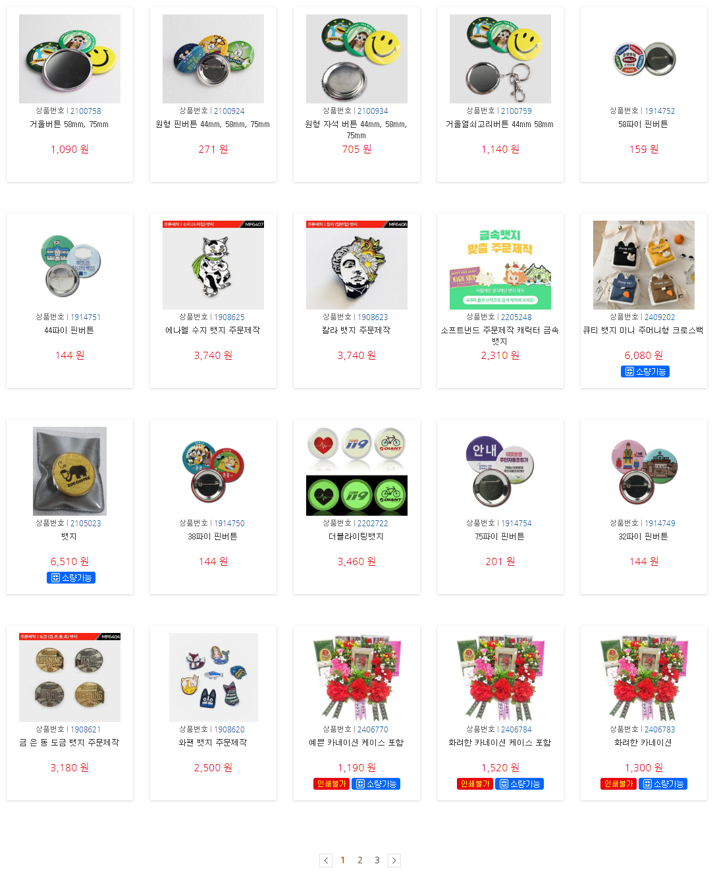This screenshot has height=876, width=717.
Task: Open 금 은 동 도금 뱃지 주문제작 title
Action: pos(70,743)
